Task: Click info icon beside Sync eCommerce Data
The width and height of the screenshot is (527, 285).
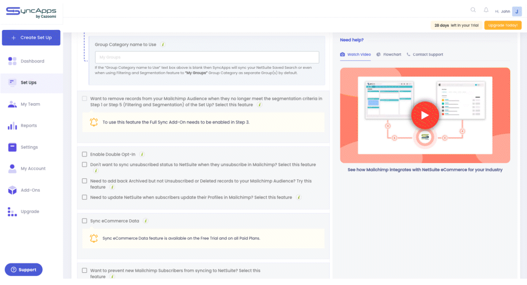Action: click(x=145, y=221)
